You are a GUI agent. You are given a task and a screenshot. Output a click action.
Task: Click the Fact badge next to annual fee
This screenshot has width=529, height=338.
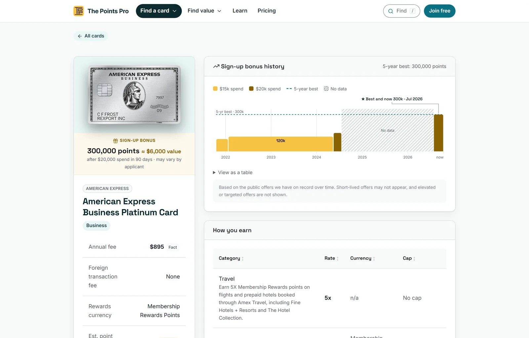[173, 247]
